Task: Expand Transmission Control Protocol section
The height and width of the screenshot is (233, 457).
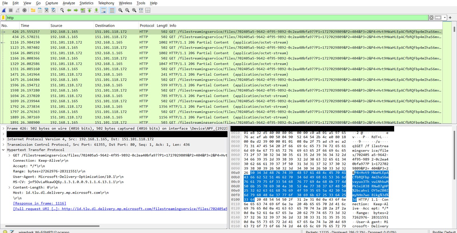Action: tap(3, 145)
